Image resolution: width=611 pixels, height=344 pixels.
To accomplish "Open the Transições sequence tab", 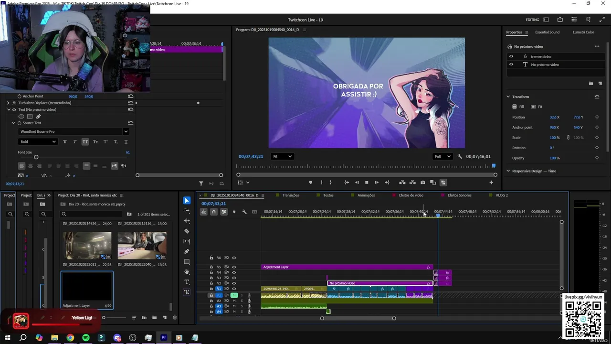I will click(x=291, y=195).
